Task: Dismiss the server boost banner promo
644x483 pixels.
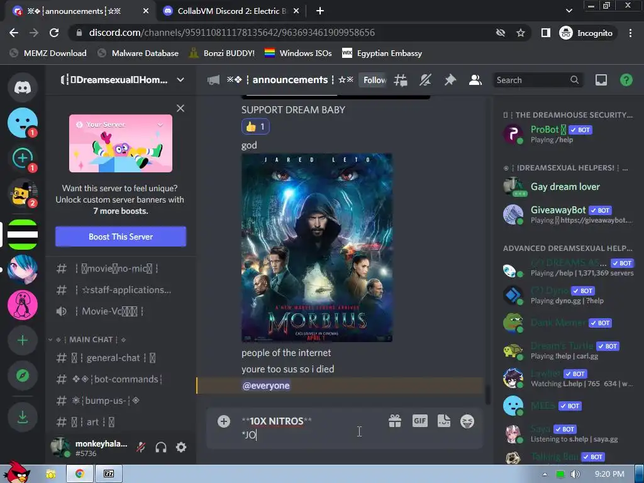Action: tap(180, 108)
